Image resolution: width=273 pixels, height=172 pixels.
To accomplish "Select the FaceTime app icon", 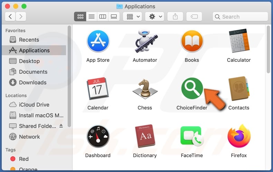I will [x=192, y=136].
